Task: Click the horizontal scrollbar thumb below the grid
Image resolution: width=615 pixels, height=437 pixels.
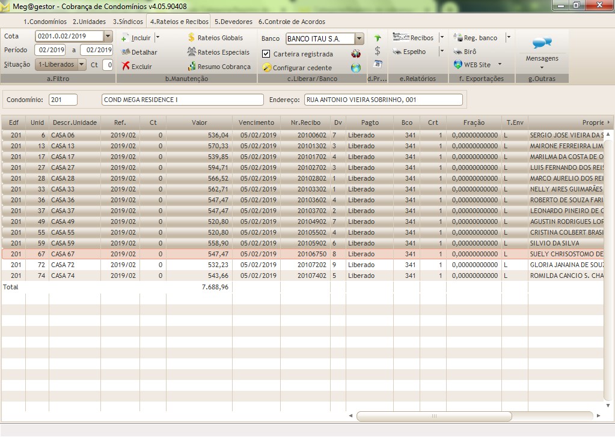Action: pos(433,416)
